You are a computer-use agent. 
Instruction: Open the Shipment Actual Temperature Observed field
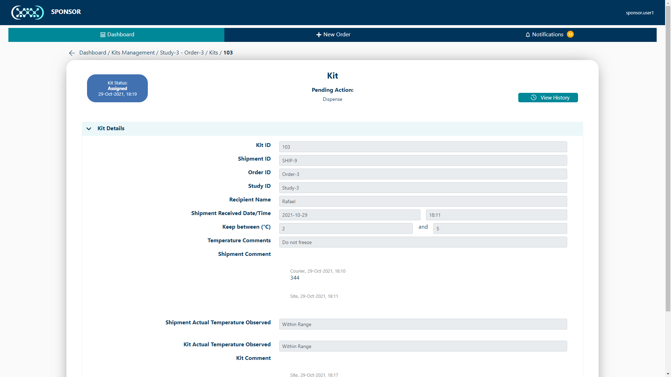pos(423,324)
